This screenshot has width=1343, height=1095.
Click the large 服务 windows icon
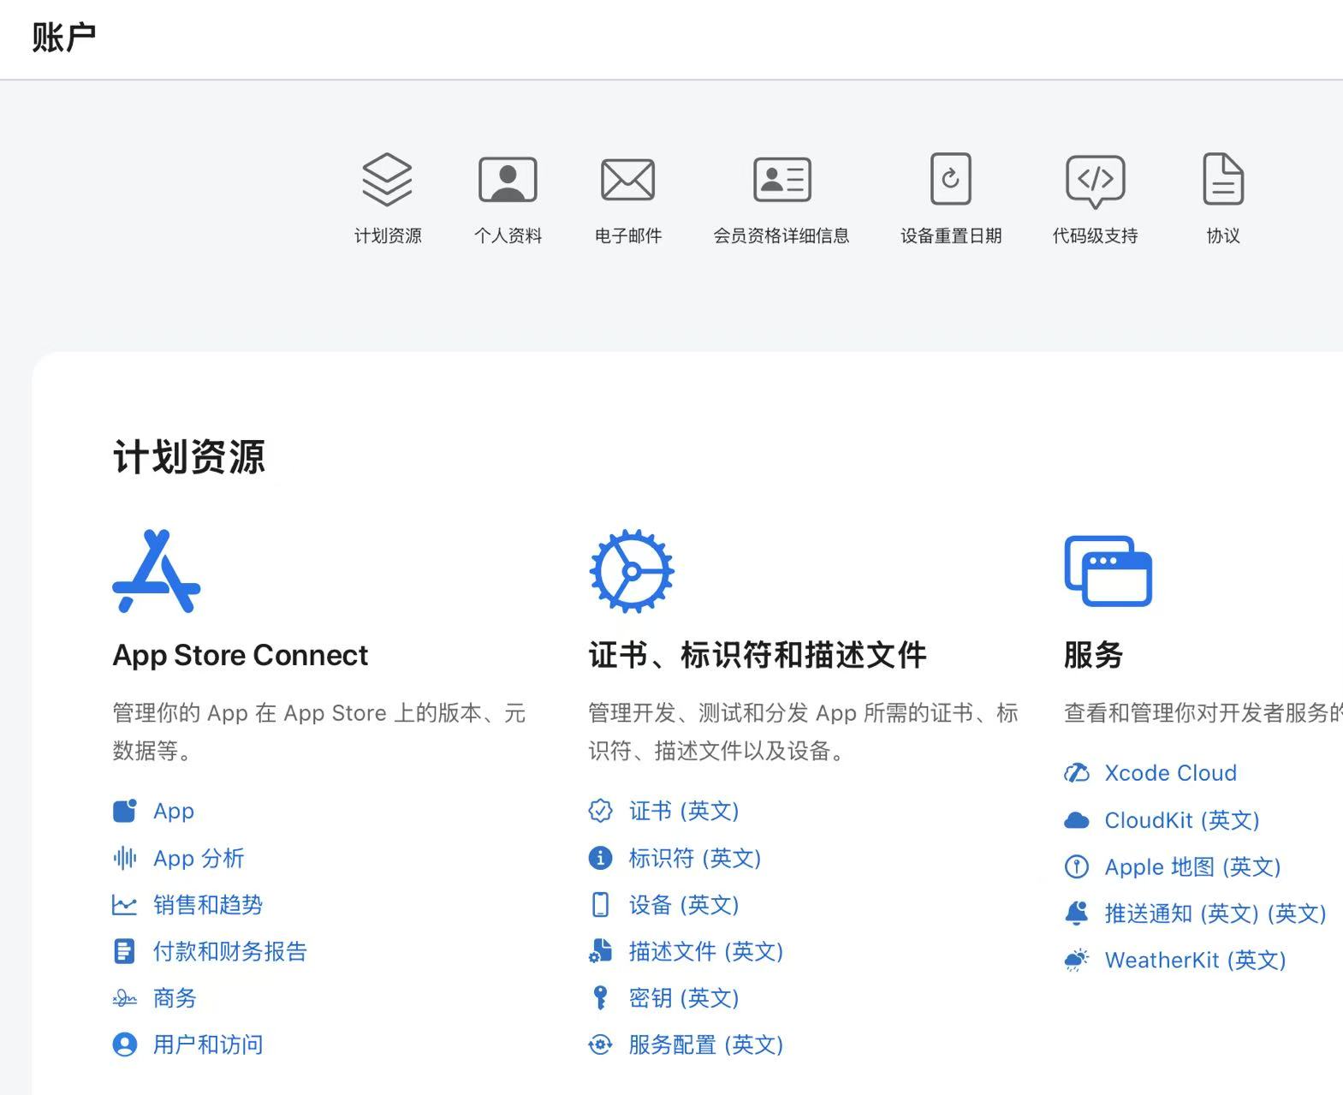point(1108,571)
